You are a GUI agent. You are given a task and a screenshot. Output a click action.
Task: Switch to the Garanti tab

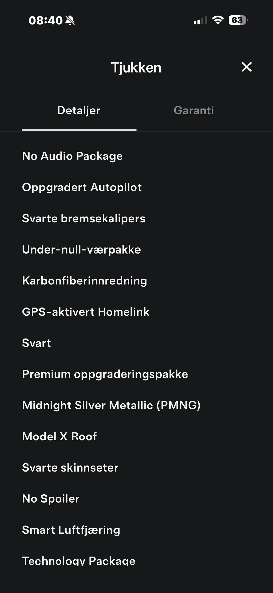coord(194,110)
